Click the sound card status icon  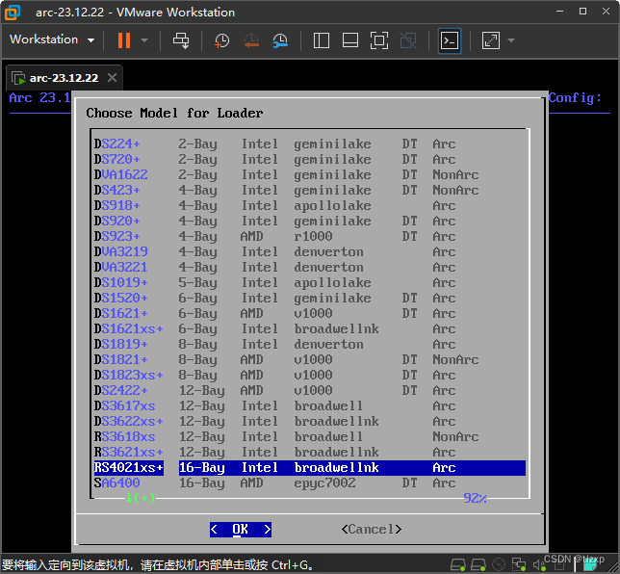[x=538, y=565]
